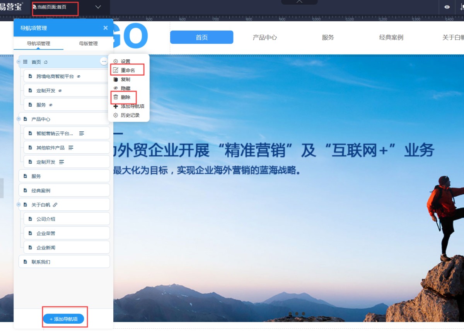Open 经典案例 in the site navigation bar
Image resolution: width=464 pixels, height=331 pixels.
[x=391, y=37]
